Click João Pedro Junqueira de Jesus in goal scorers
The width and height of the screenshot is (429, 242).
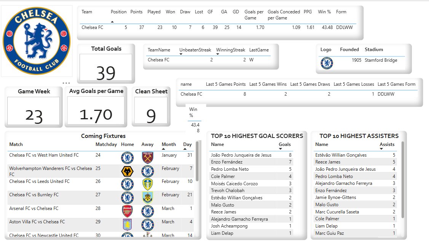[x=241, y=155]
